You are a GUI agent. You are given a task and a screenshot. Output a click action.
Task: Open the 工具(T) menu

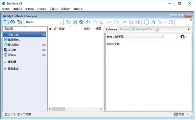point(53,9)
